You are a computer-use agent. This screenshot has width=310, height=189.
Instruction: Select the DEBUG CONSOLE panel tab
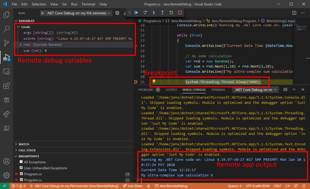click(194, 90)
